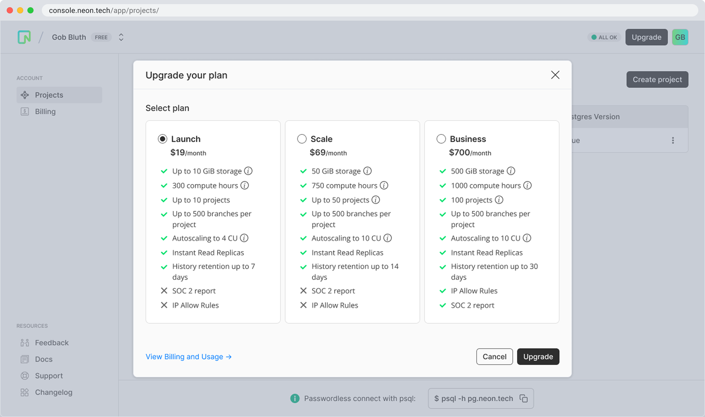Expand the Gob Bluth account switcher
The image size is (705, 417).
point(121,37)
